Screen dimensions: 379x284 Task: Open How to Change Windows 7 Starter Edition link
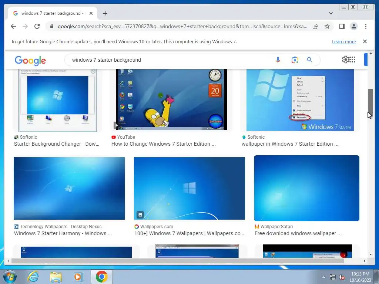(x=163, y=144)
